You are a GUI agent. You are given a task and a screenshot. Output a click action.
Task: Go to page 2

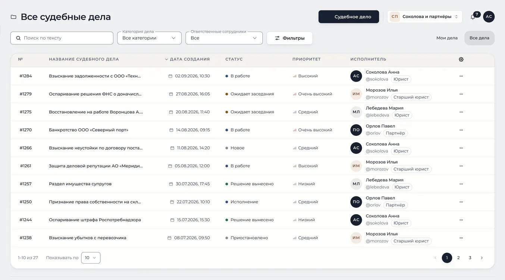pyautogui.click(x=458, y=258)
